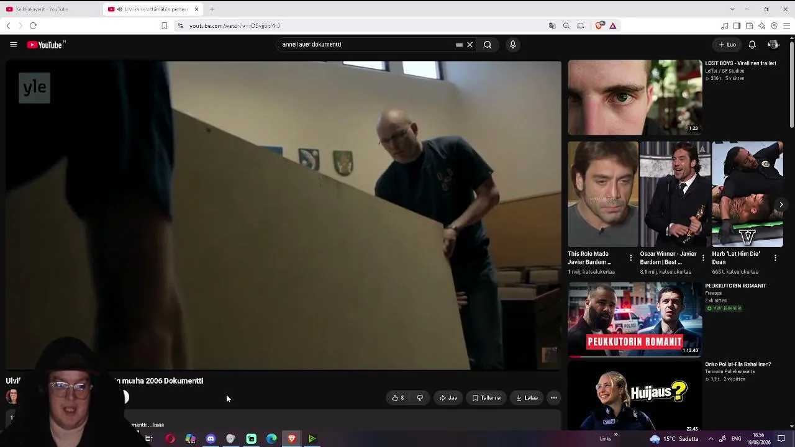Clear the search query with X
This screenshot has height=447, width=795.
click(x=470, y=45)
